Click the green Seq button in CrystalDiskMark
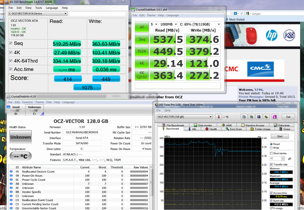The height and width of the screenshot is (210, 304). 142,39
